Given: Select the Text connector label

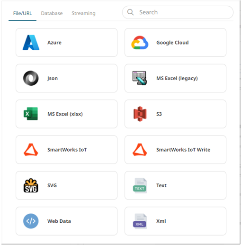Looking at the screenshot, I should click(161, 185).
